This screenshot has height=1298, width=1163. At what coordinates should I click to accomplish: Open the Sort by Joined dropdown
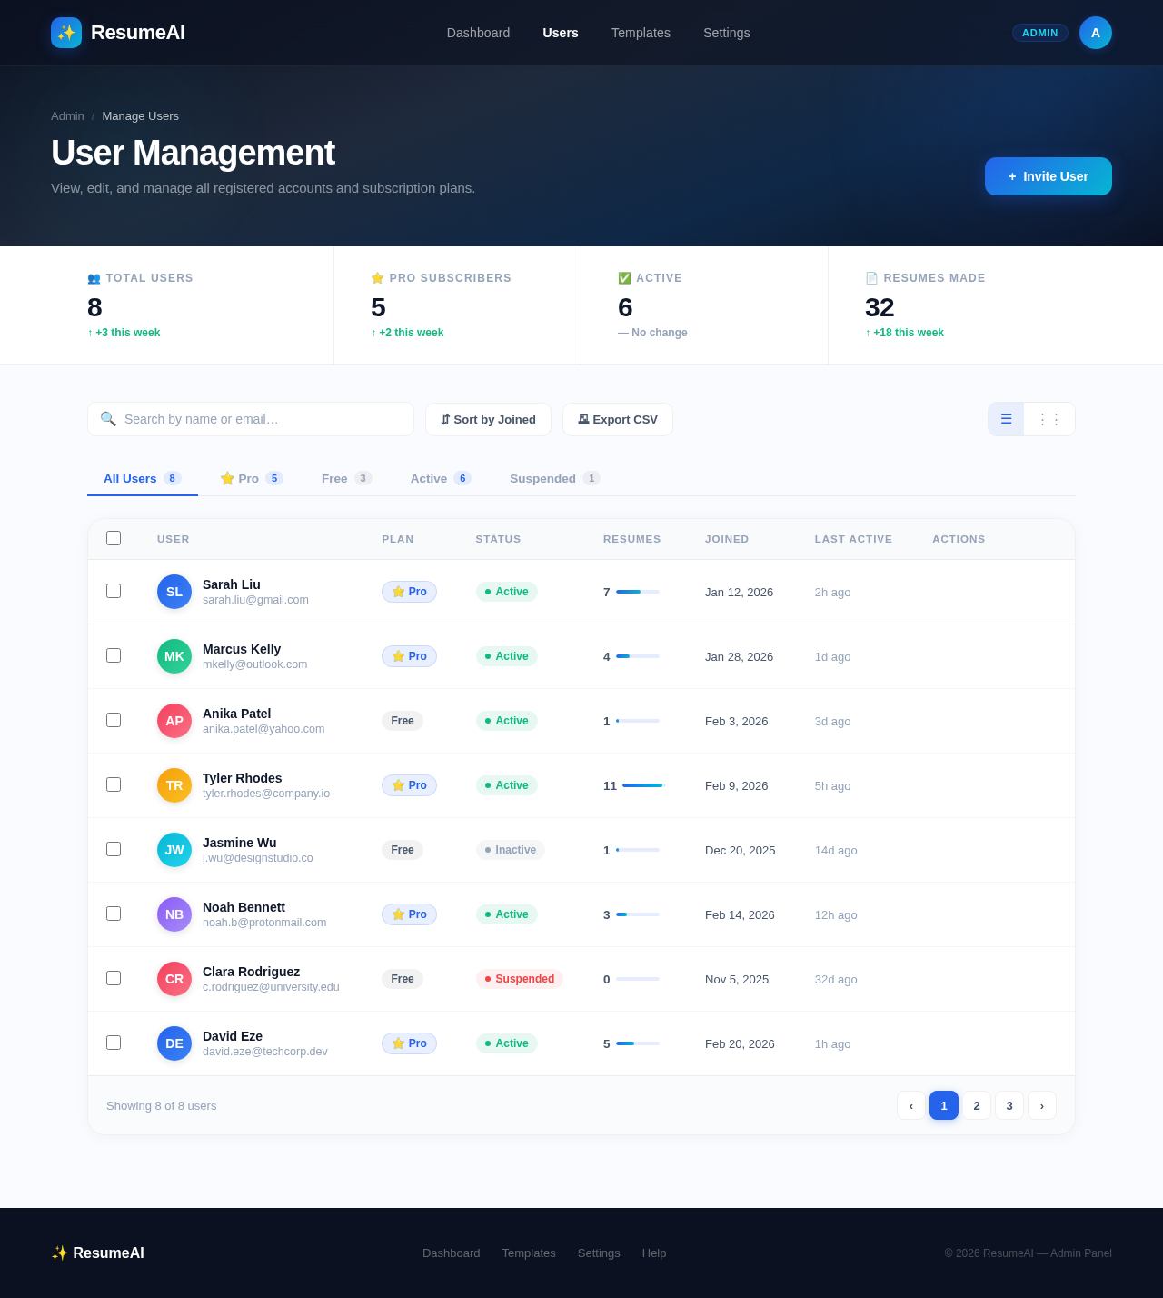click(x=488, y=419)
